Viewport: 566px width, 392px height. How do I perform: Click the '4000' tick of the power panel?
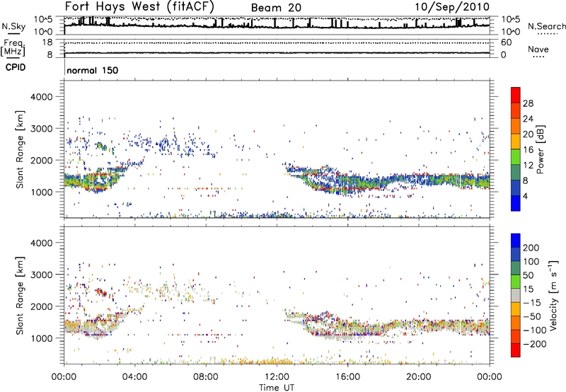click(41, 97)
